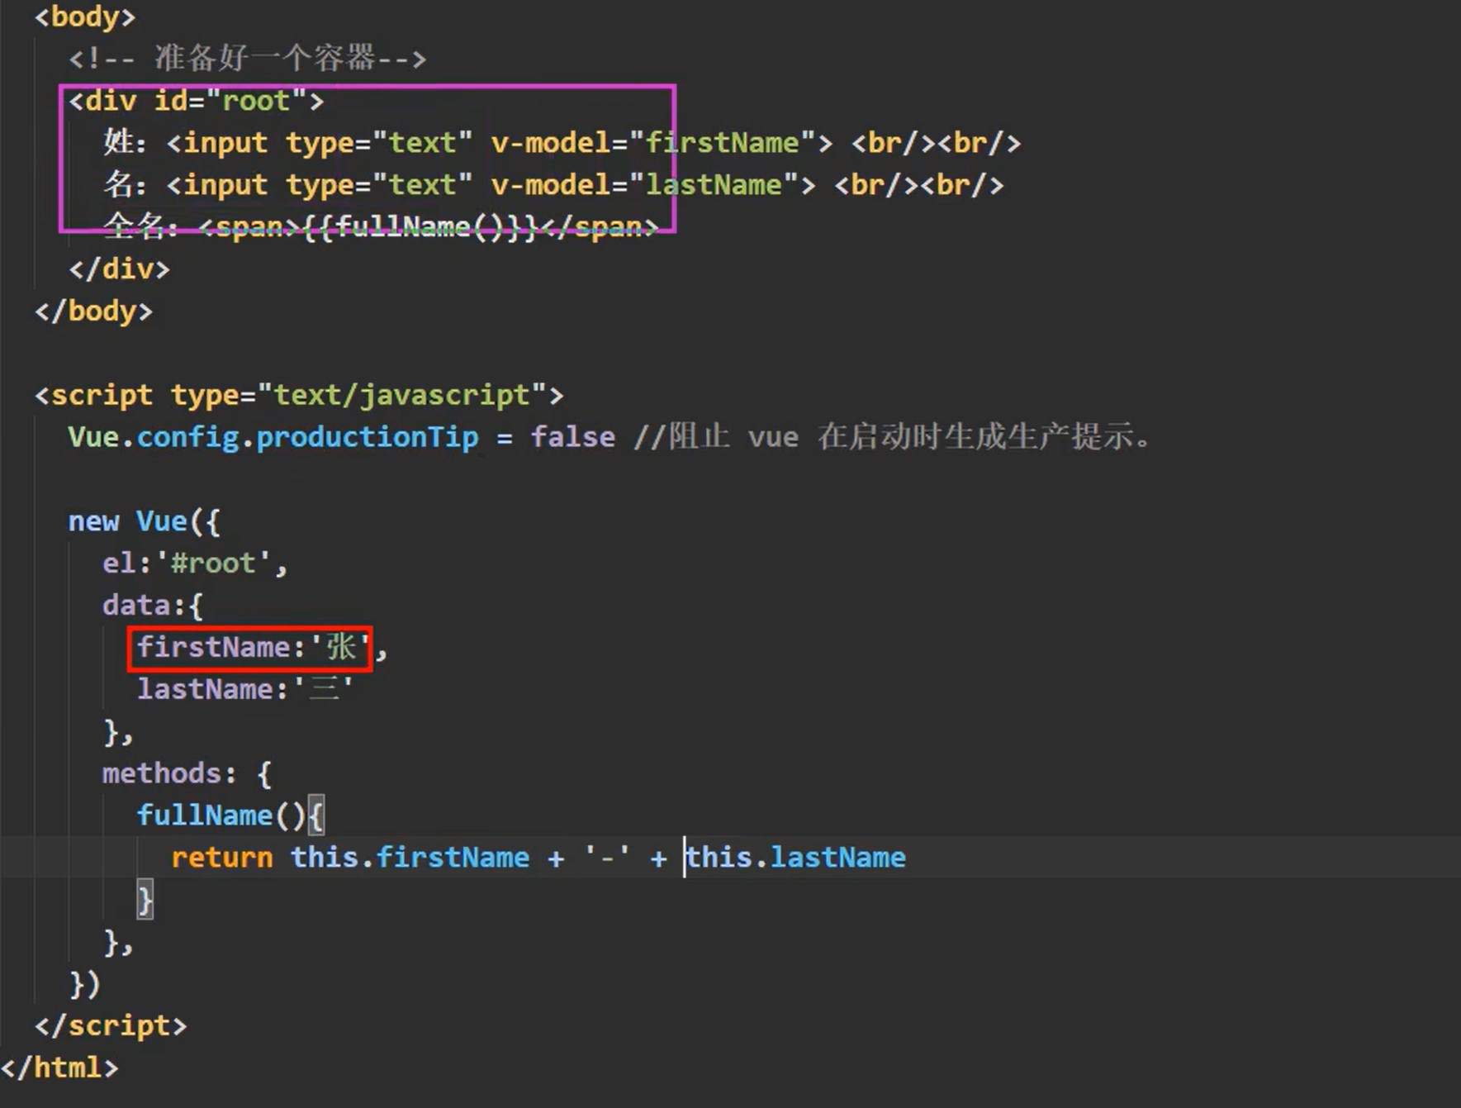This screenshot has width=1461, height=1108.
Task: Click the 'methods: {' line
Action: 187,773
